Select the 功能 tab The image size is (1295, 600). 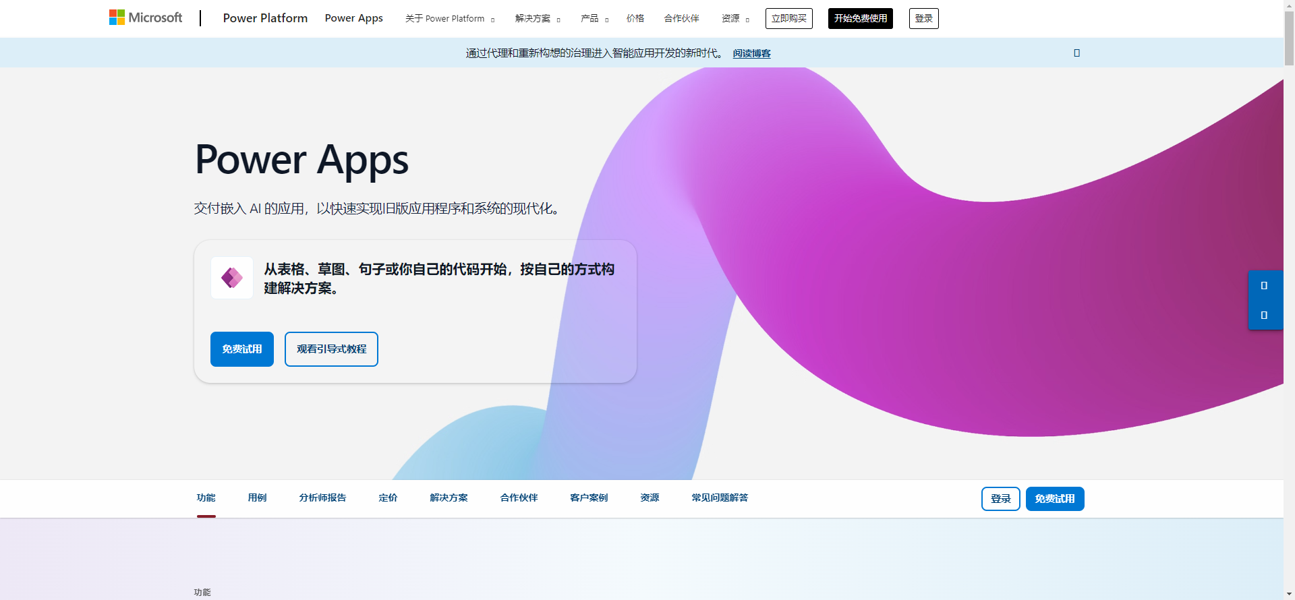coord(206,498)
